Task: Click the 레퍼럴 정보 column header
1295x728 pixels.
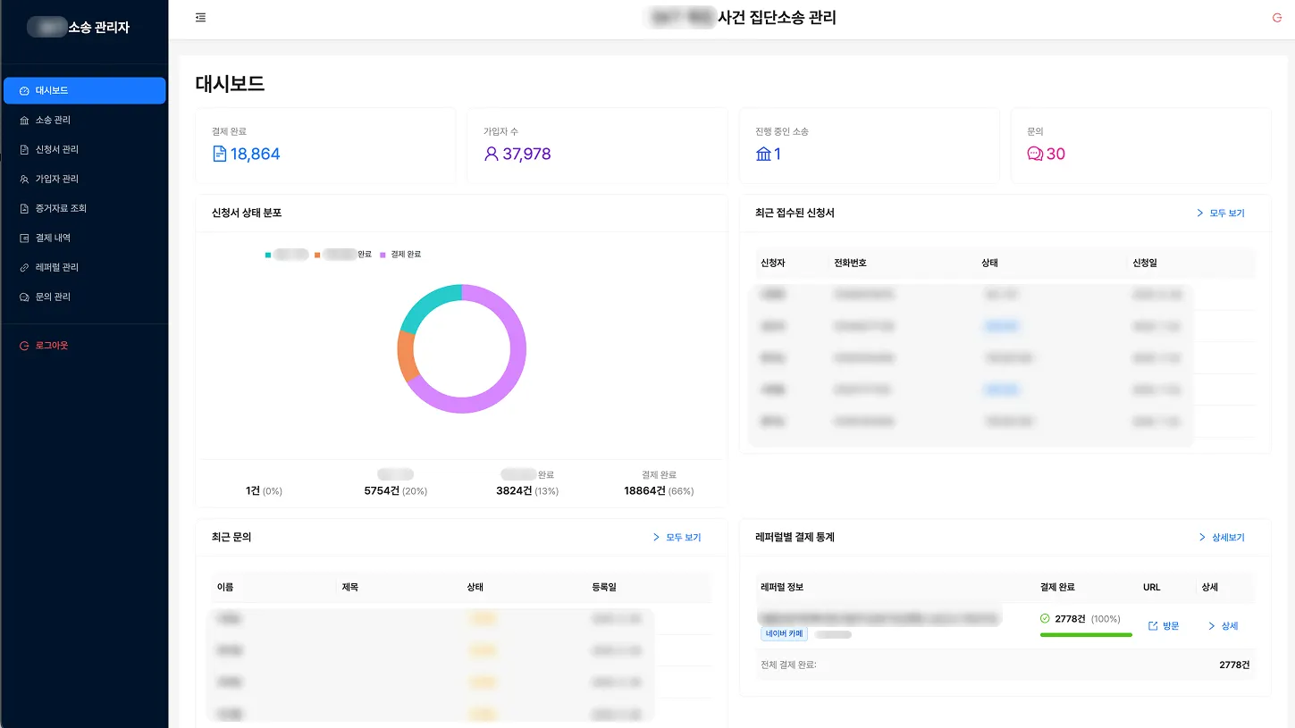Action: 782,587
